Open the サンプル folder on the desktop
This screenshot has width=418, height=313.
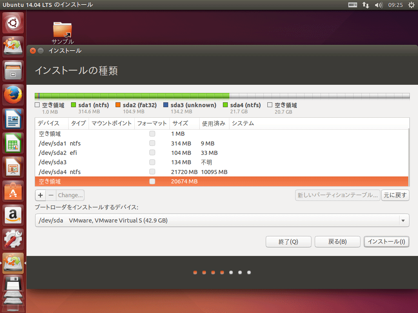tap(62, 33)
